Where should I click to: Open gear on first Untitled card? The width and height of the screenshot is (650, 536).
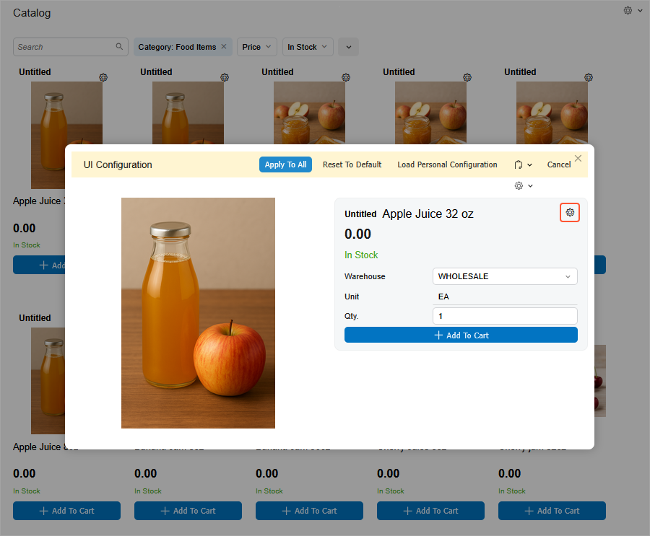[103, 77]
